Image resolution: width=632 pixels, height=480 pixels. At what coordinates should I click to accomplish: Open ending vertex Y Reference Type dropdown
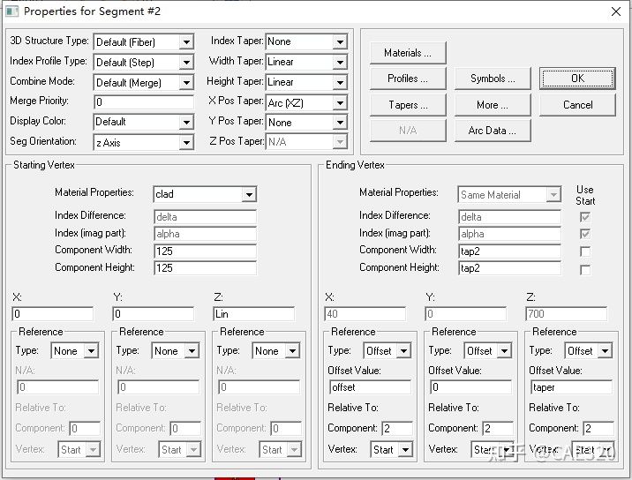pyautogui.click(x=488, y=350)
